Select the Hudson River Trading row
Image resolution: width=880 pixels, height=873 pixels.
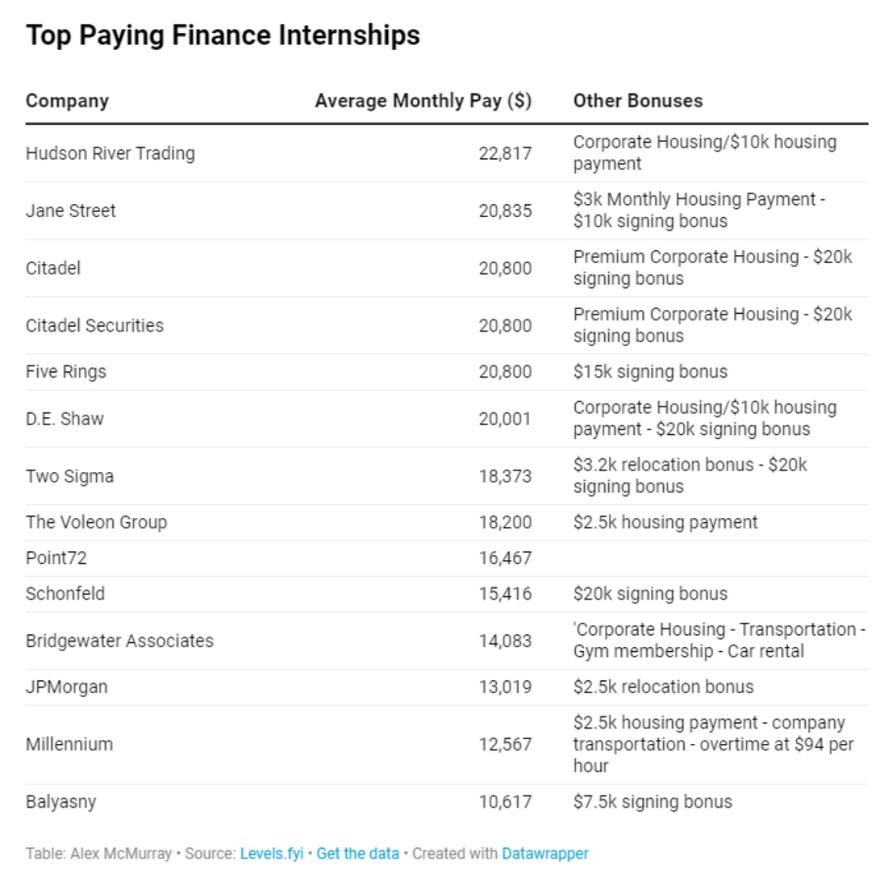click(x=447, y=153)
